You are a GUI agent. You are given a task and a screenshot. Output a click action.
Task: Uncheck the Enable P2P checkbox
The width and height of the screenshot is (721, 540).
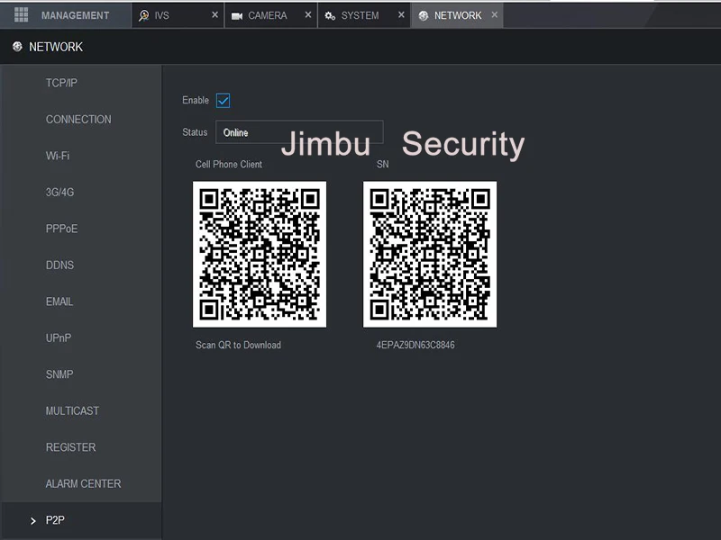(x=223, y=101)
